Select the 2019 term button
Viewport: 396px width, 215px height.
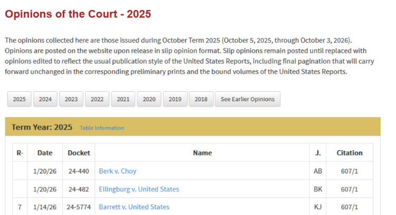click(175, 99)
